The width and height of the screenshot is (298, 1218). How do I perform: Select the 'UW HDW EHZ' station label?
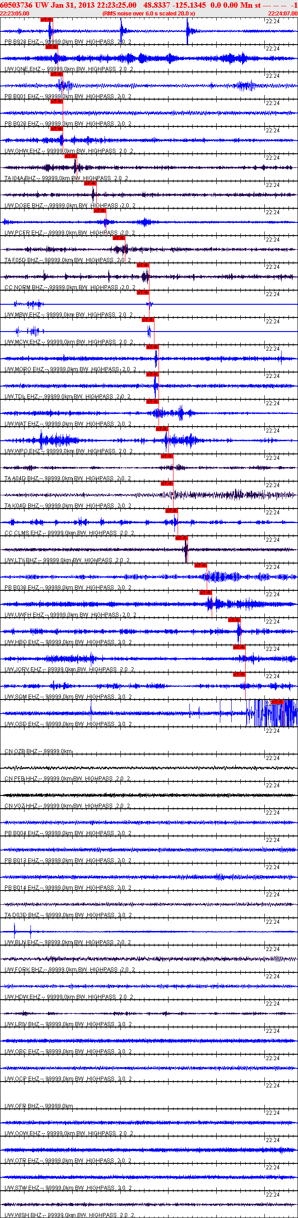coord(23,997)
